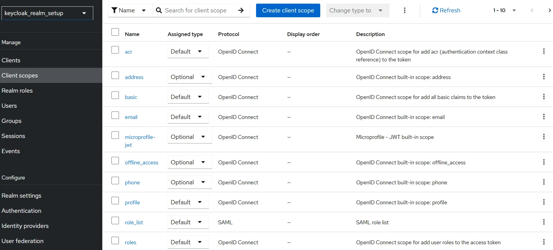Open kebab menu for microprofile-jwt row
The height and width of the screenshot is (250, 553).
pos(544,137)
